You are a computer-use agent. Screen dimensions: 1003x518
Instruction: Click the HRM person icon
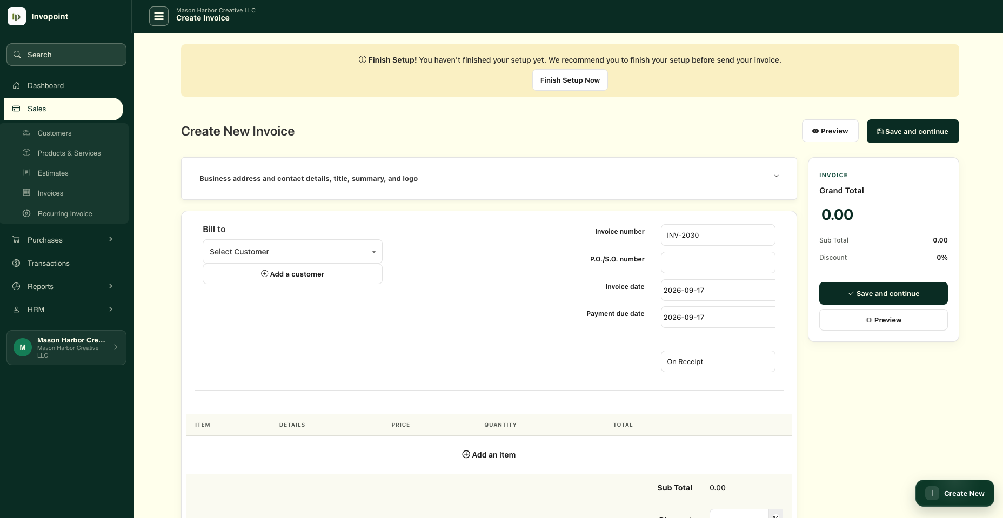(16, 310)
